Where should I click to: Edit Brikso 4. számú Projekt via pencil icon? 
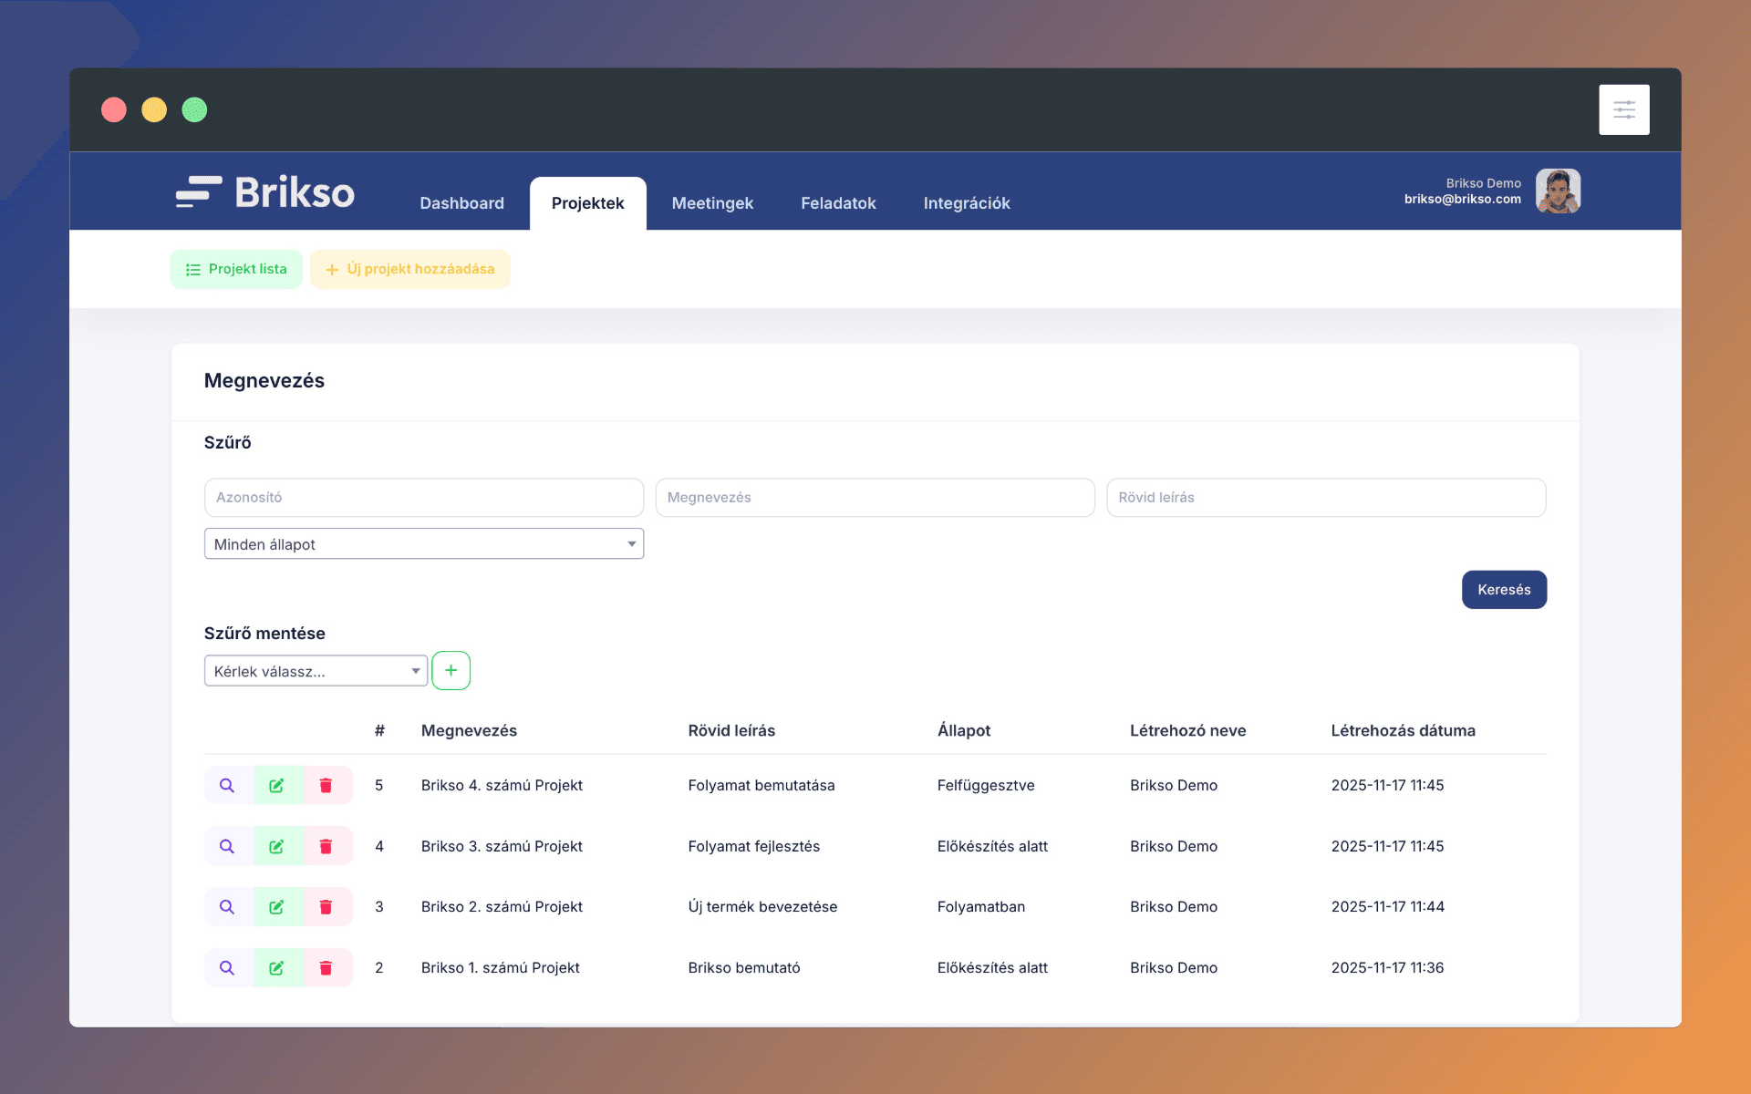pos(276,785)
